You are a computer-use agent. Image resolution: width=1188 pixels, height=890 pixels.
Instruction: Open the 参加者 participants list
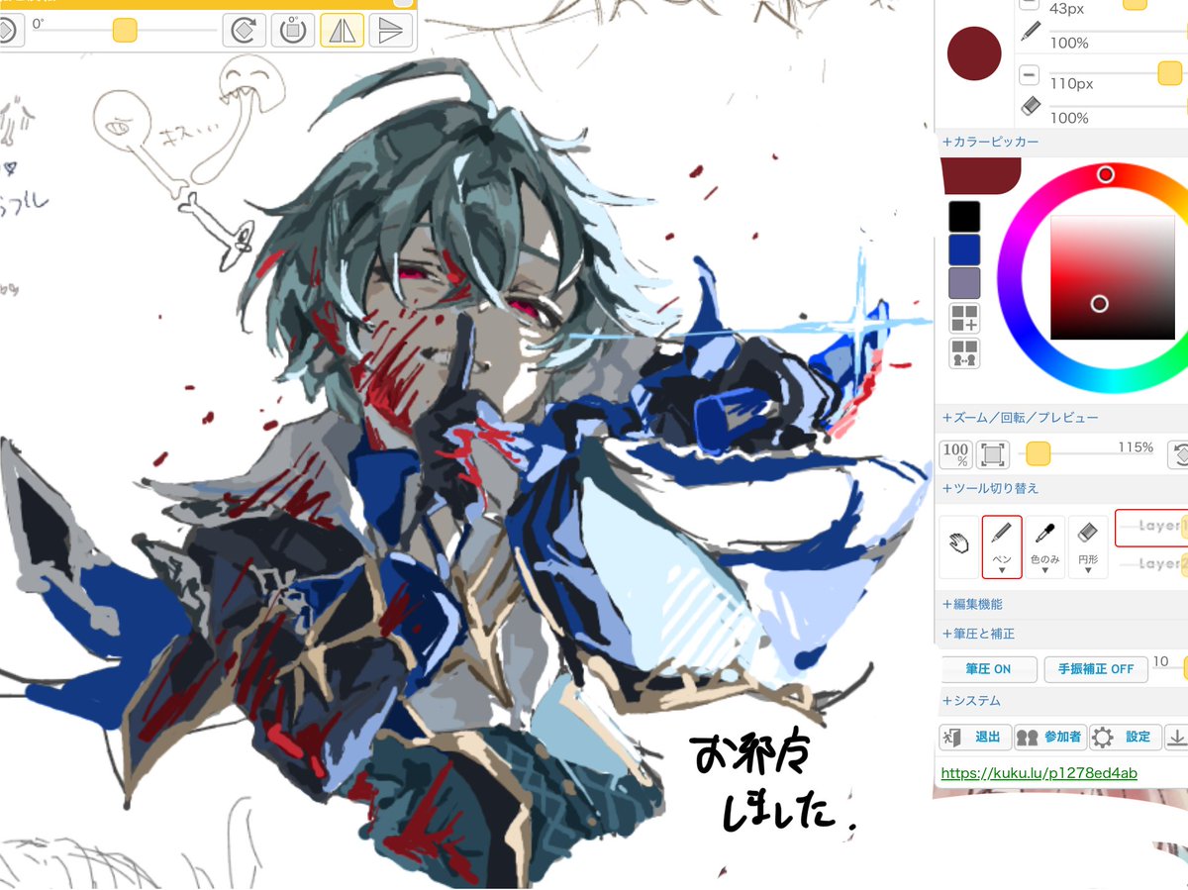(1050, 738)
